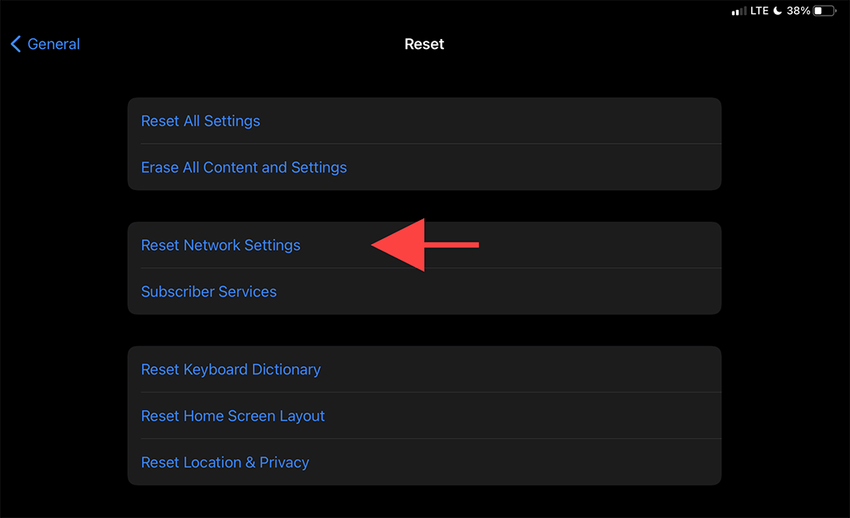This screenshot has width=850, height=518.
Task: Navigate back to General settings
Action: pyautogui.click(x=45, y=44)
